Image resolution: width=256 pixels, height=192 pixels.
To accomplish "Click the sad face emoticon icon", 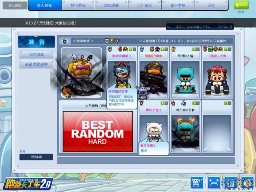I will tap(213, 182).
